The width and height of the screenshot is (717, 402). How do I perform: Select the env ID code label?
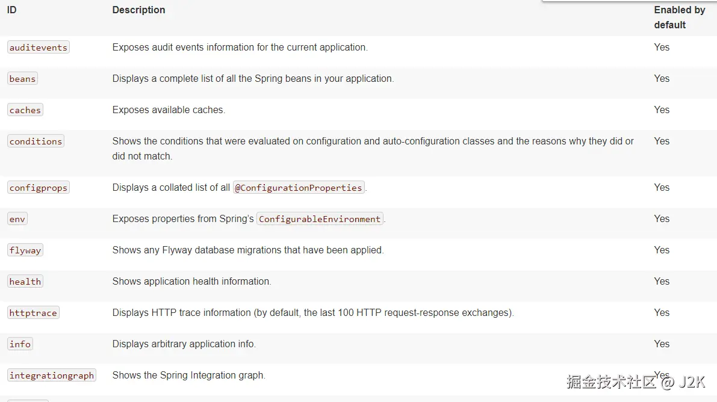pos(17,219)
